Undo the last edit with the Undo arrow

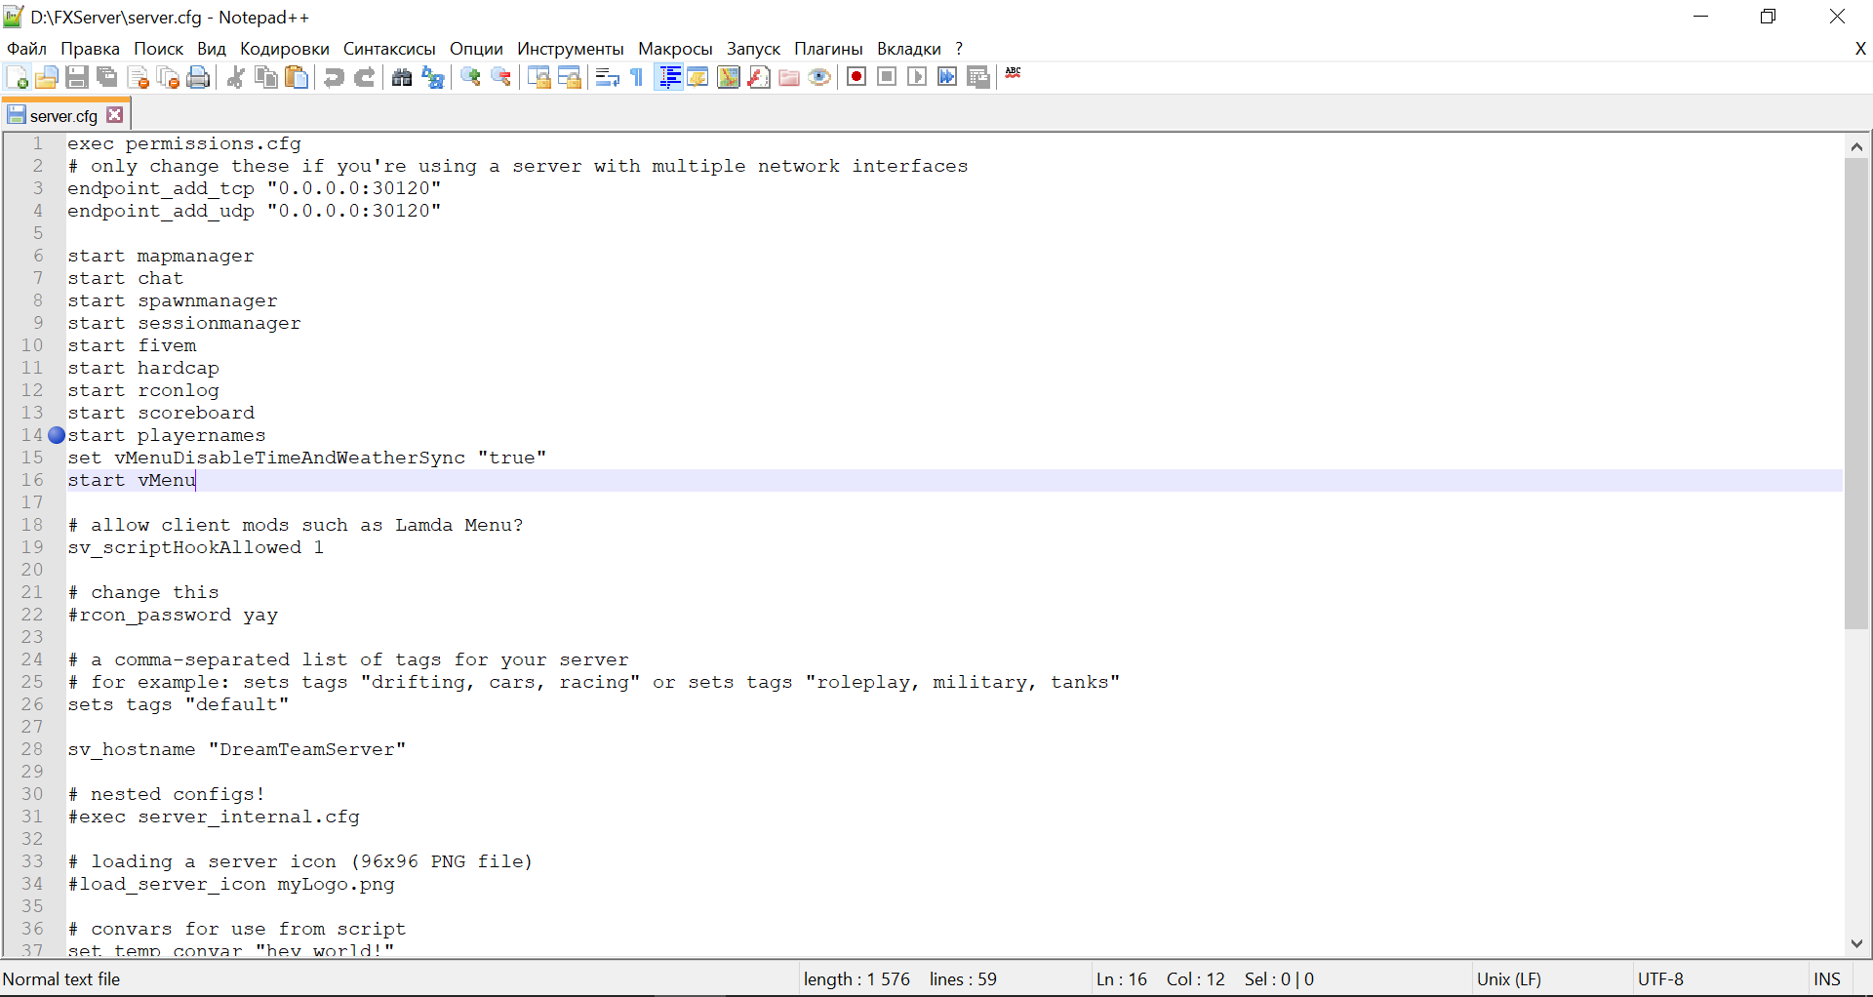coord(334,78)
